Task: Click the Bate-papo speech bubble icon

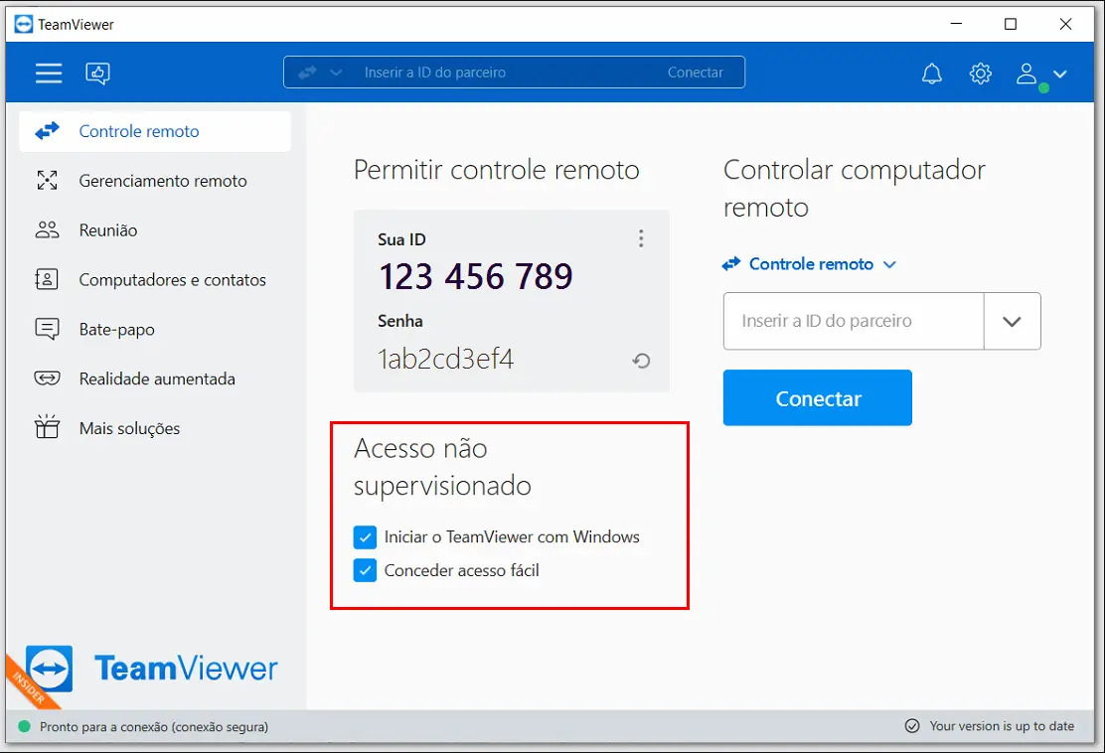Action: pos(48,329)
